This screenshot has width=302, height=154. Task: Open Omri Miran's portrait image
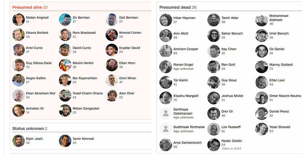click(x=112, y=80)
